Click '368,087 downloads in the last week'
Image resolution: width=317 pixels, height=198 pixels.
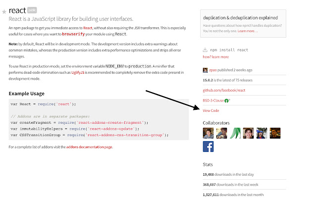tap(230, 185)
